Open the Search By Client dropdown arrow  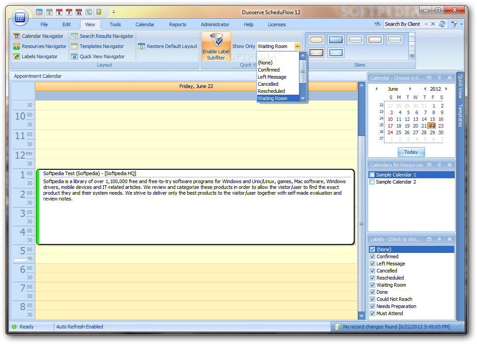point(426,24)
